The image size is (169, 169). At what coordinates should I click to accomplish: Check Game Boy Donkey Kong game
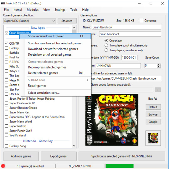tap(7, 146)
